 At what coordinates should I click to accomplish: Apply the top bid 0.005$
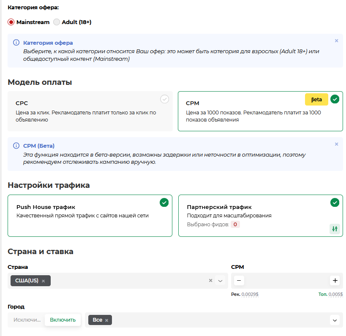pos(335,294)
